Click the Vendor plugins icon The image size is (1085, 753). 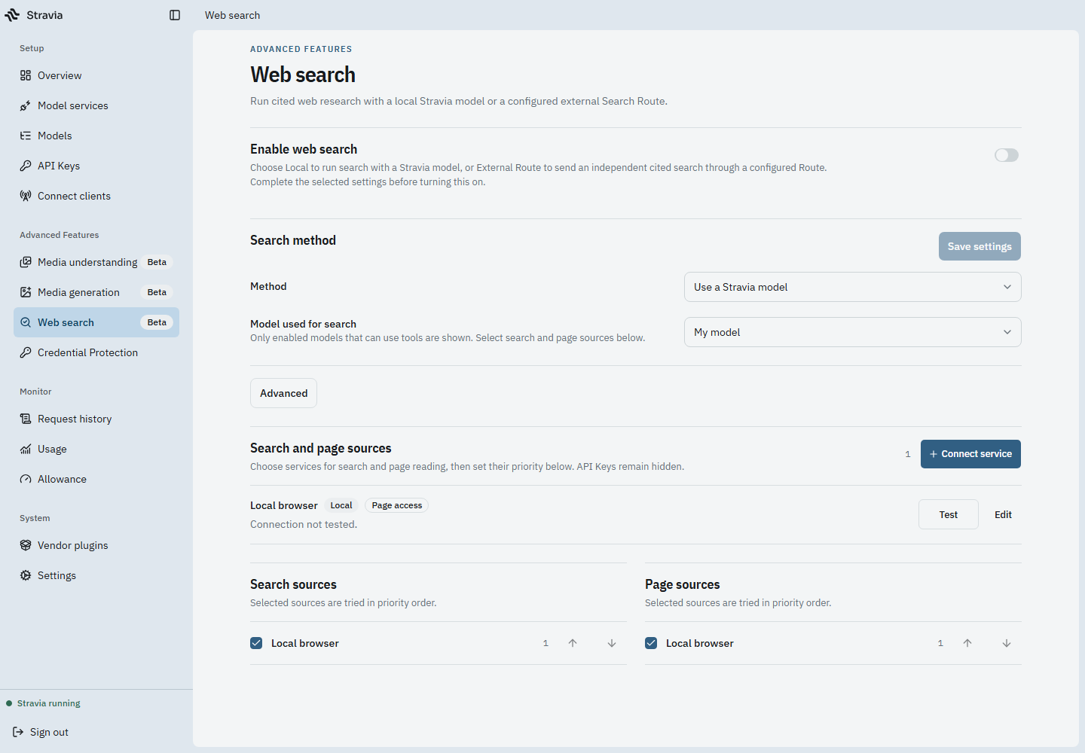click(26, 545)
